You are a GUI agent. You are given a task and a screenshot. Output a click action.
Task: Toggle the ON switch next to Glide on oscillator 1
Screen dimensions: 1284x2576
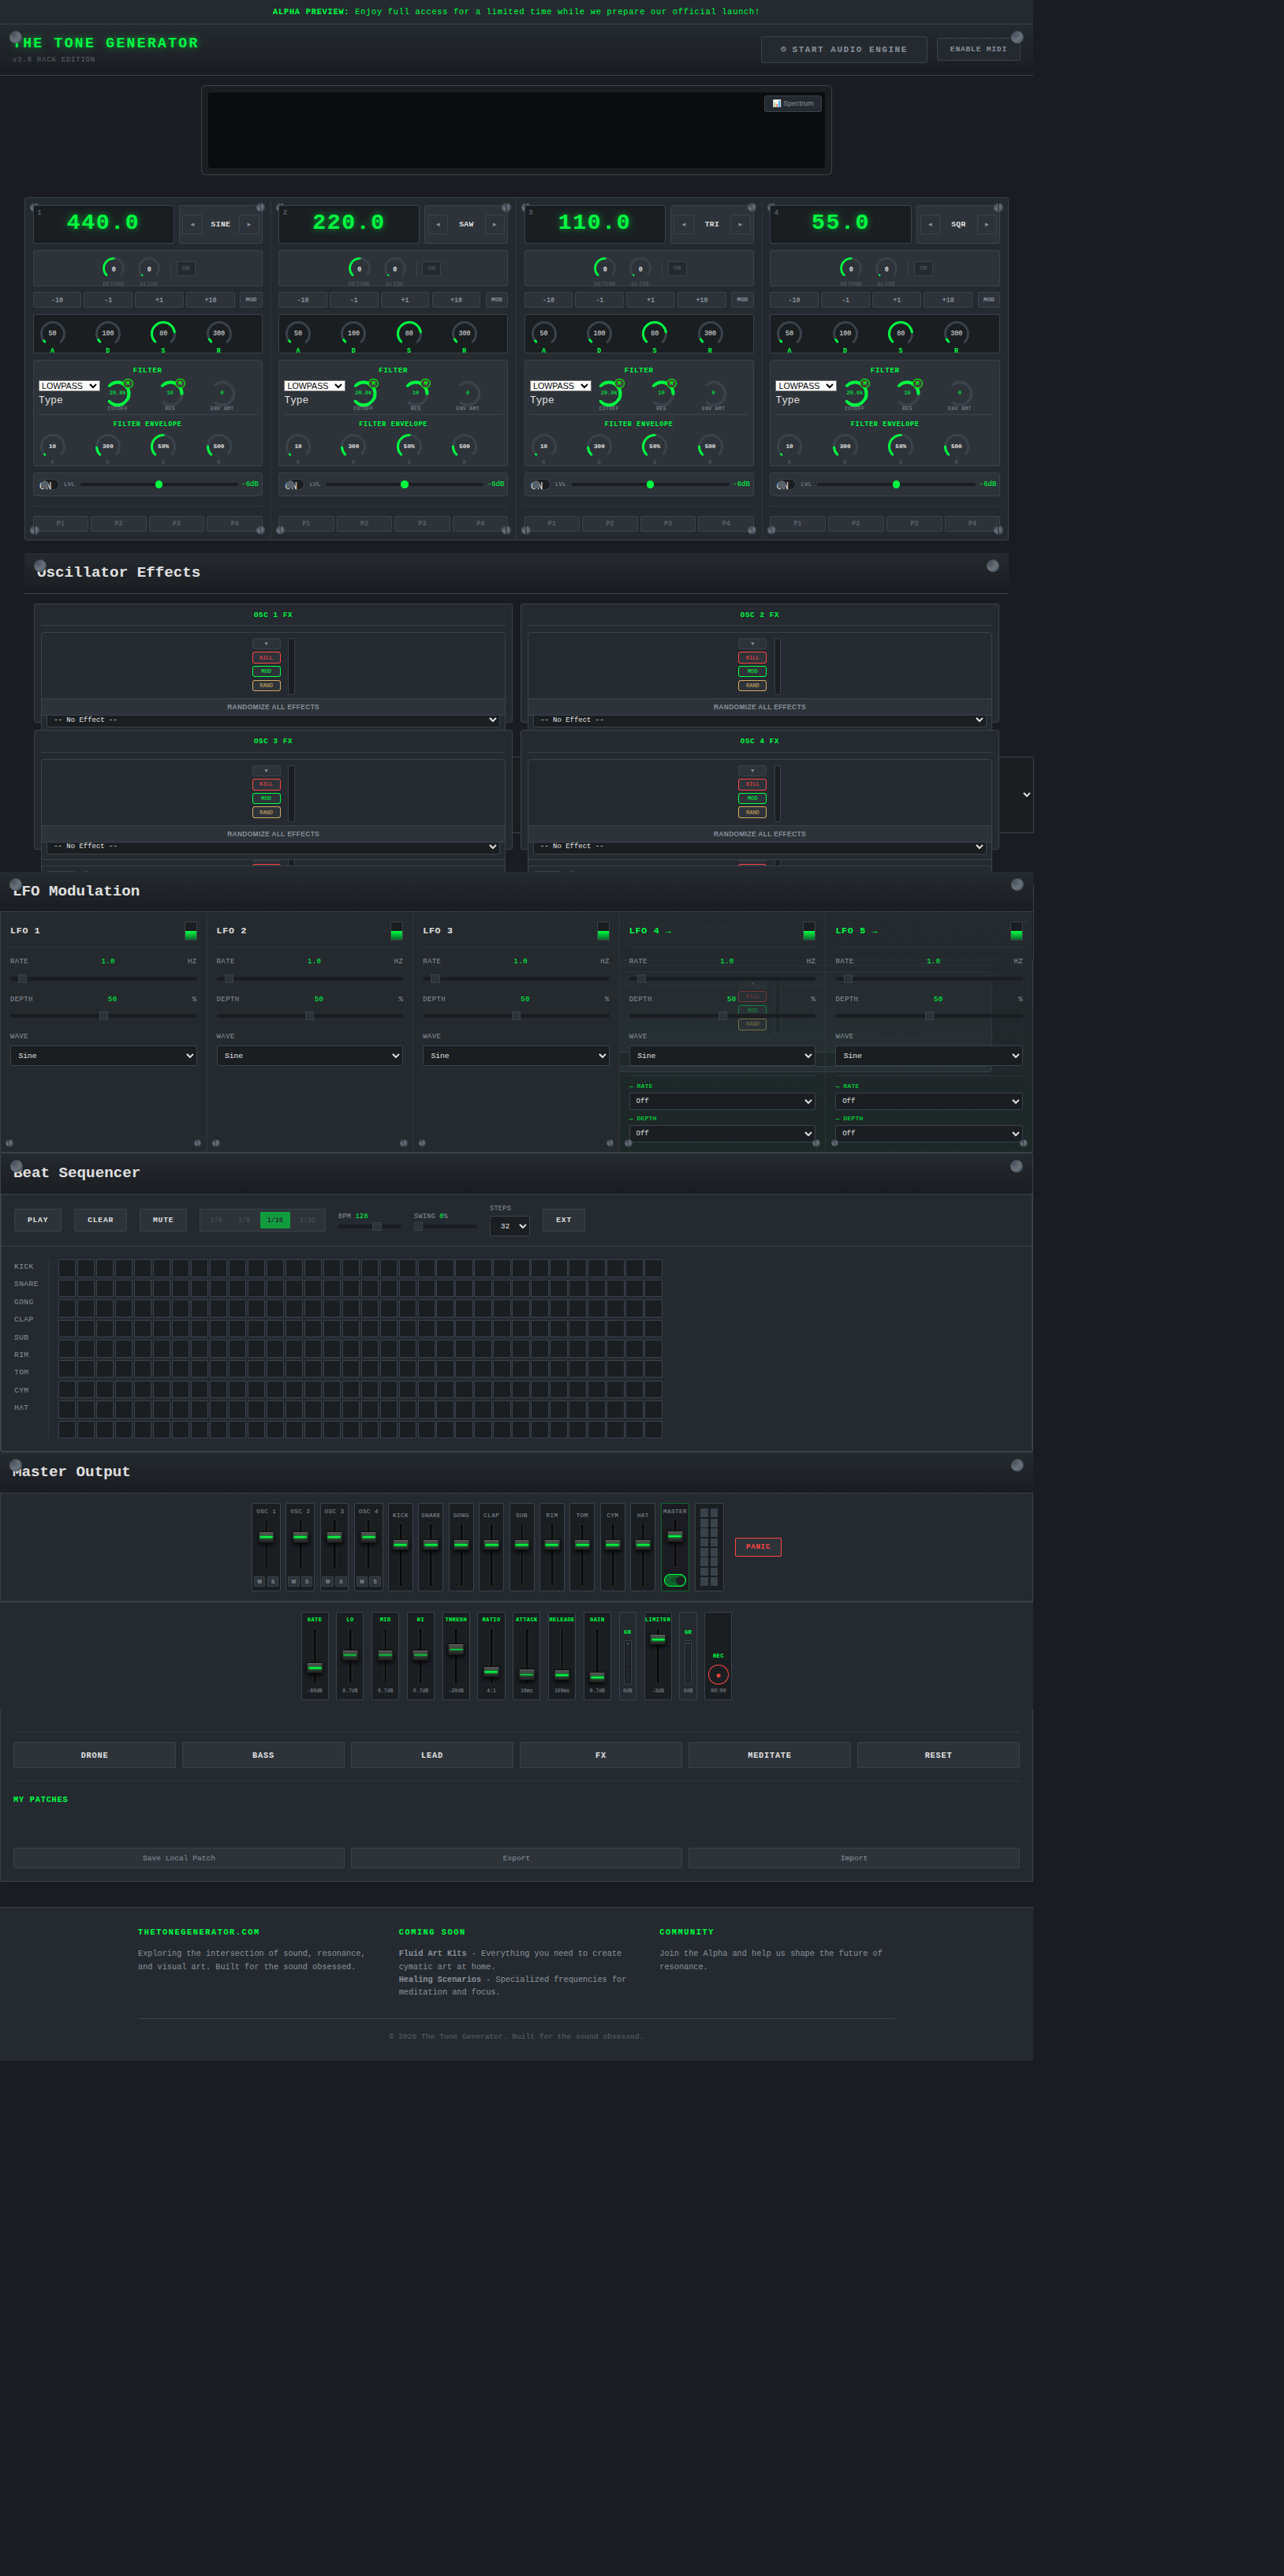[185, 268]
